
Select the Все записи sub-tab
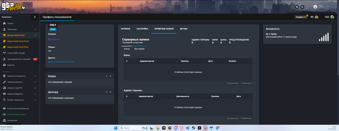[x=139, y=49]
